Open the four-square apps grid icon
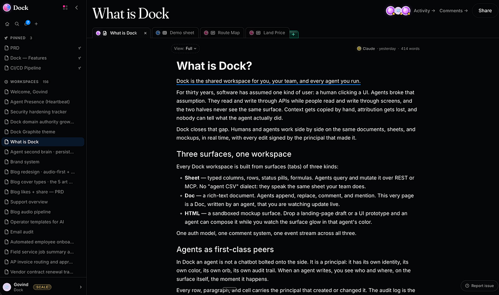 (65, 8)
